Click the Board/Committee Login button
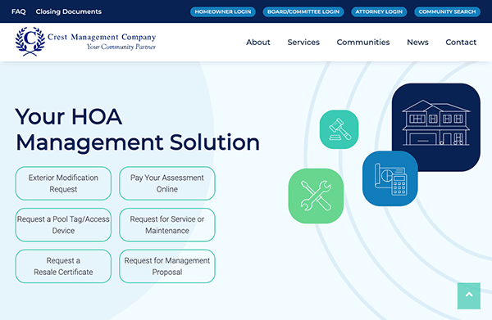492x320 pixels. click(x=303, y=12)
